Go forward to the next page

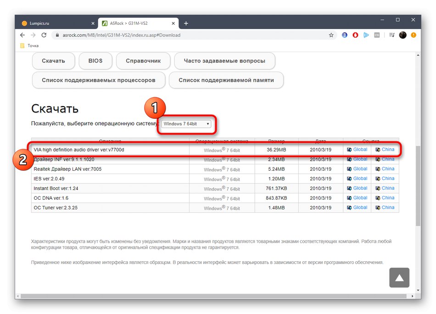click(x=33, y=35)
